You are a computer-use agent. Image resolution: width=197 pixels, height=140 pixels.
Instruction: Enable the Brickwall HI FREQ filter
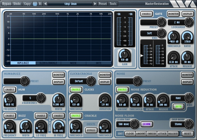click(x=58, y=116)
